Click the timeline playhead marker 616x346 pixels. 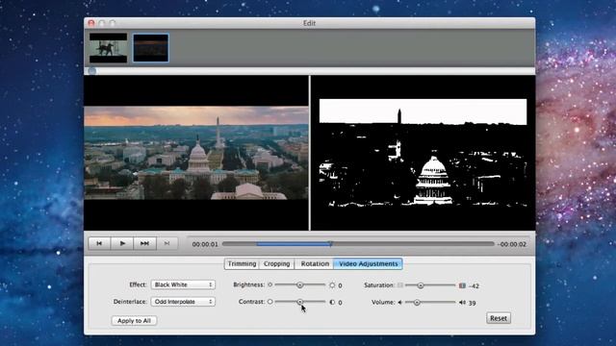coord(330,243)
